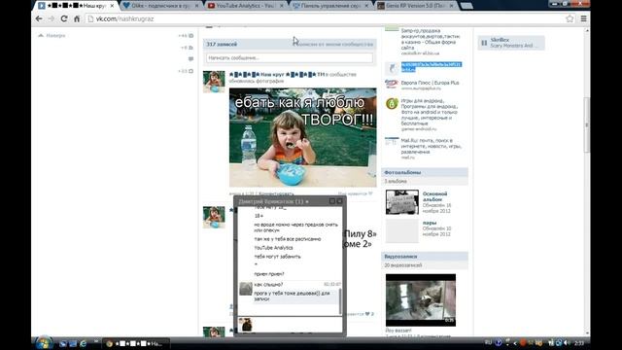Open the пары album link

430,223
